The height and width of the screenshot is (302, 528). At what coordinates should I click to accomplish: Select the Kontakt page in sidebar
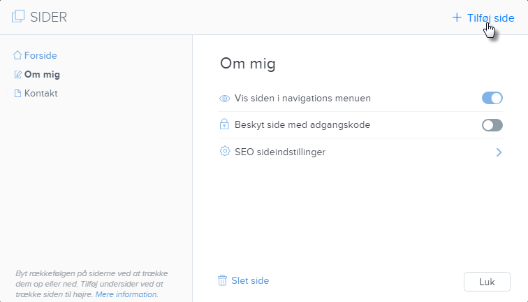41,93
